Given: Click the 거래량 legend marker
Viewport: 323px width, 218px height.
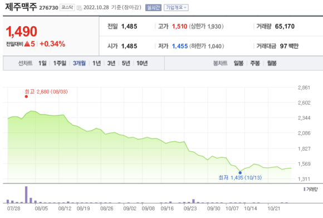Looking at the screenshot, I should pyautogui.click(x=305, y=189).
